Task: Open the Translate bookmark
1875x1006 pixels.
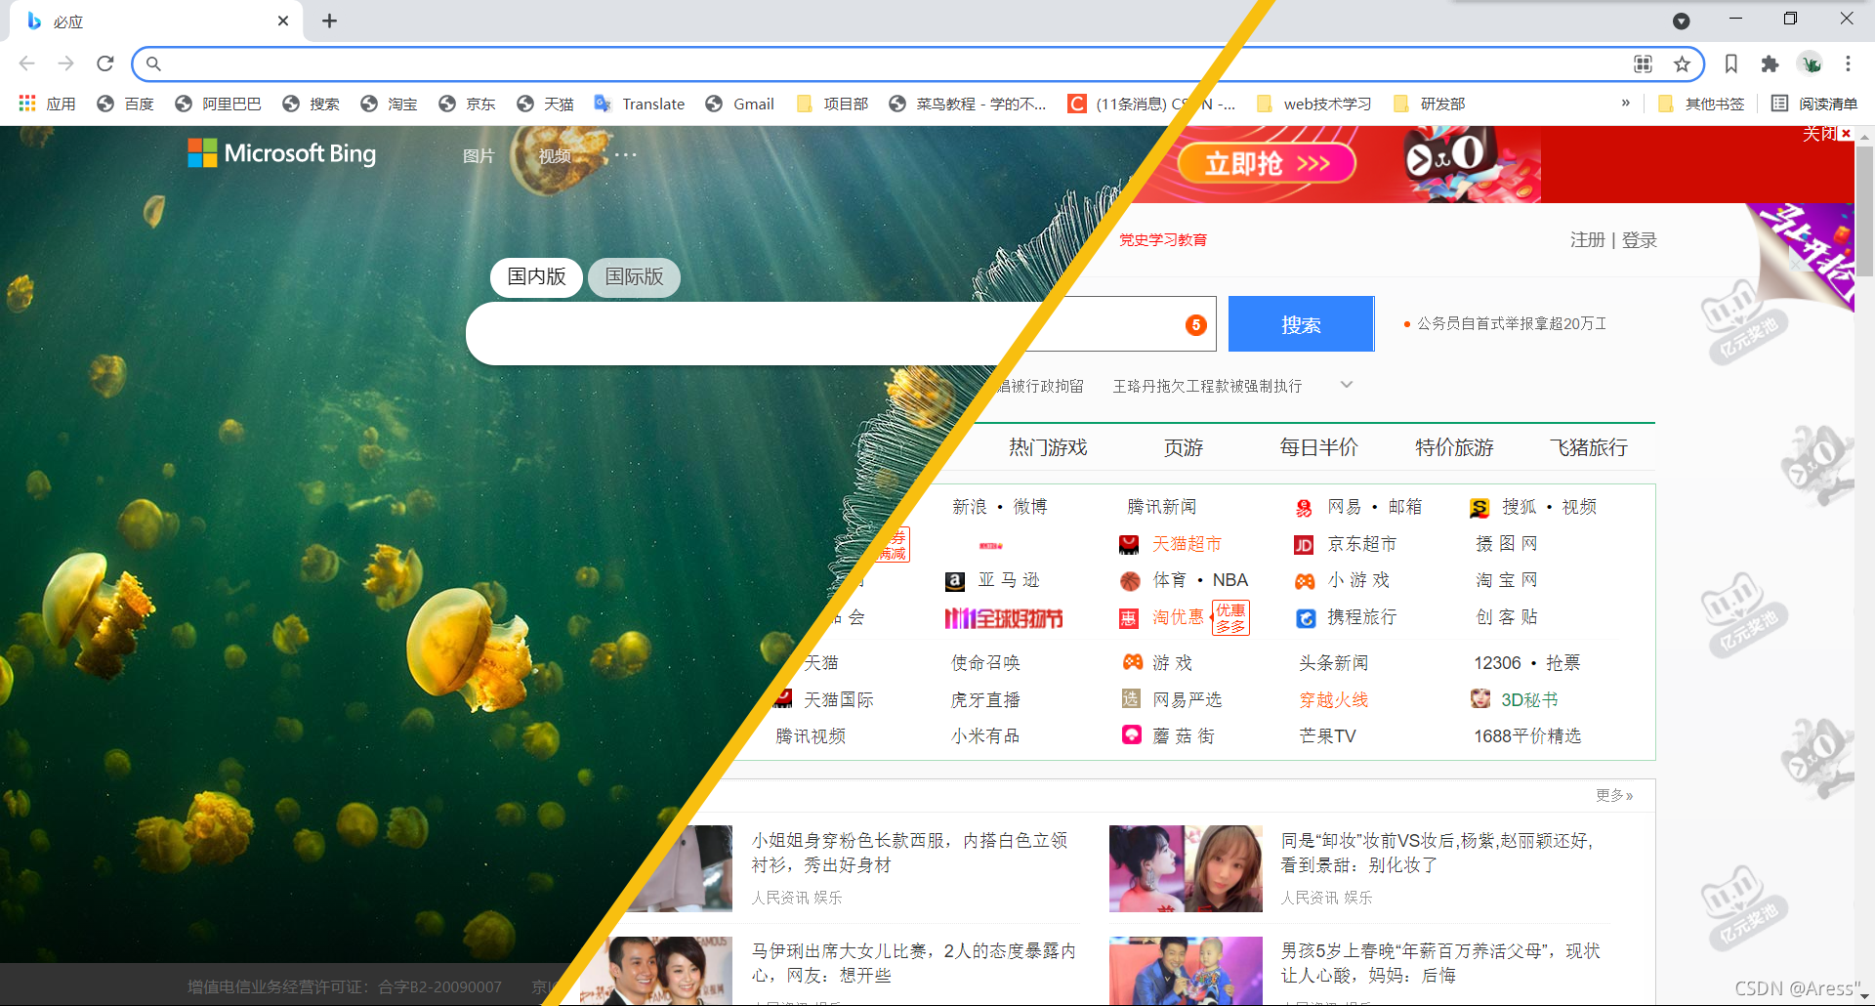Action: [640, 104]
